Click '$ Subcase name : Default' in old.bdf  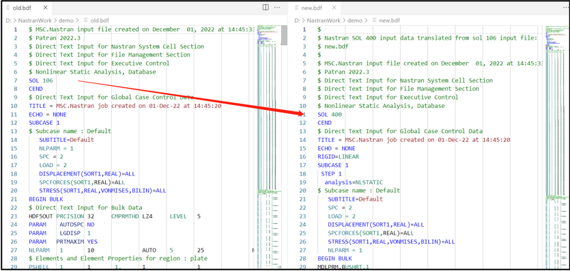pos(70,131)
